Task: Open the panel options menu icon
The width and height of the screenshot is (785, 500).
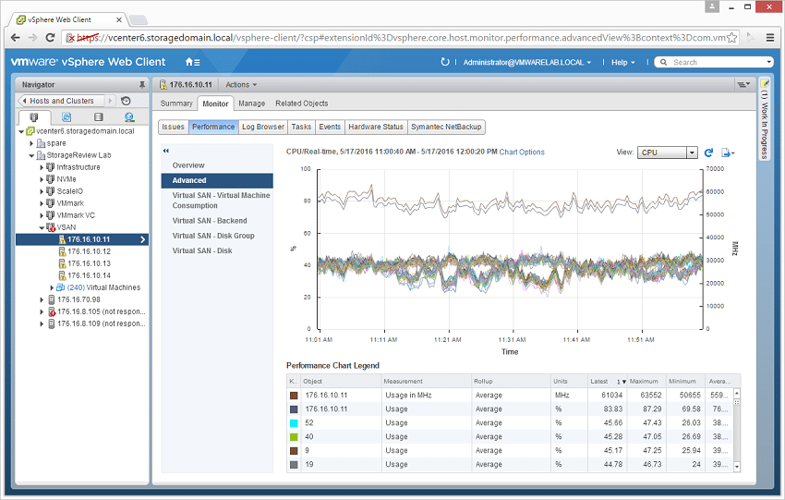Action: click(743, 85)
